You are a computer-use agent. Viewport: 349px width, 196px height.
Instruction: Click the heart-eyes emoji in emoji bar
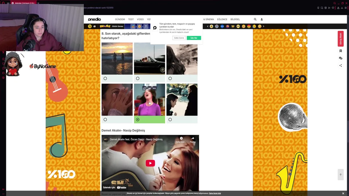249,26
